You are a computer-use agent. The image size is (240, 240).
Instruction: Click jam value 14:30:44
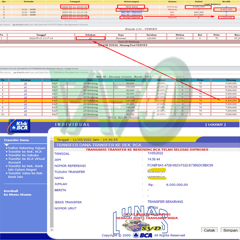(154, 159)
